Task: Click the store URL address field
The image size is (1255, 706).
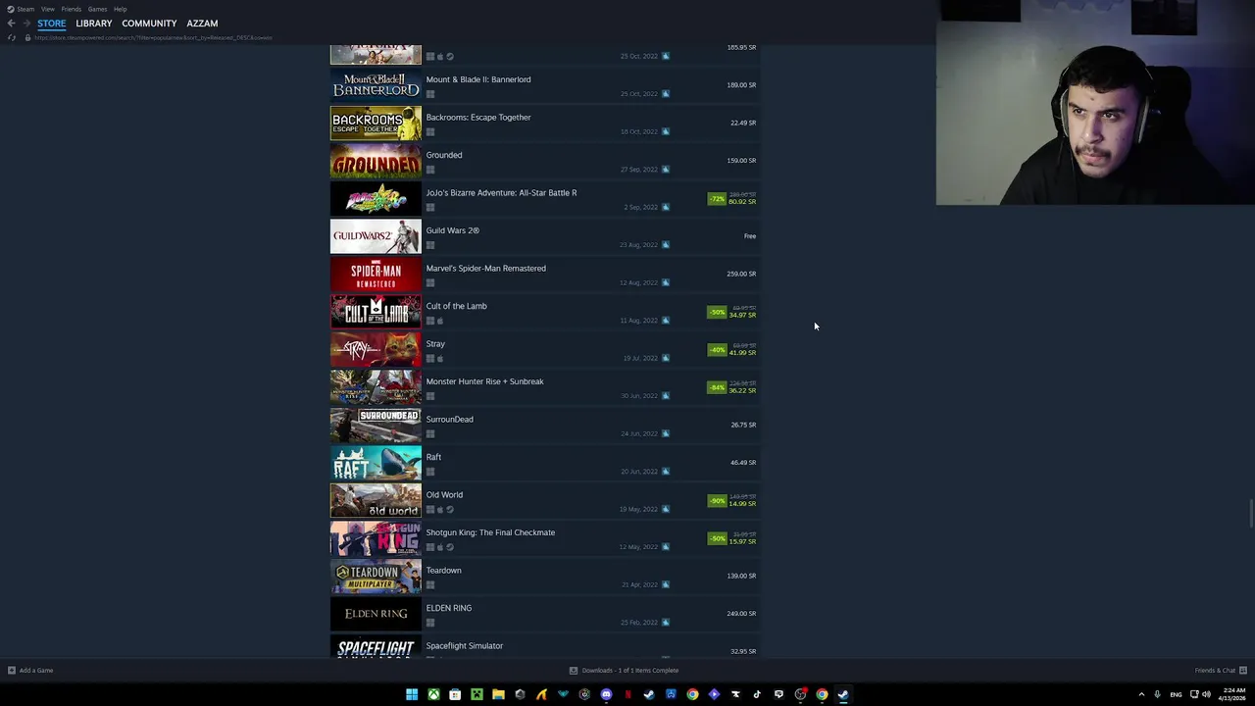Action: point(153,37)
